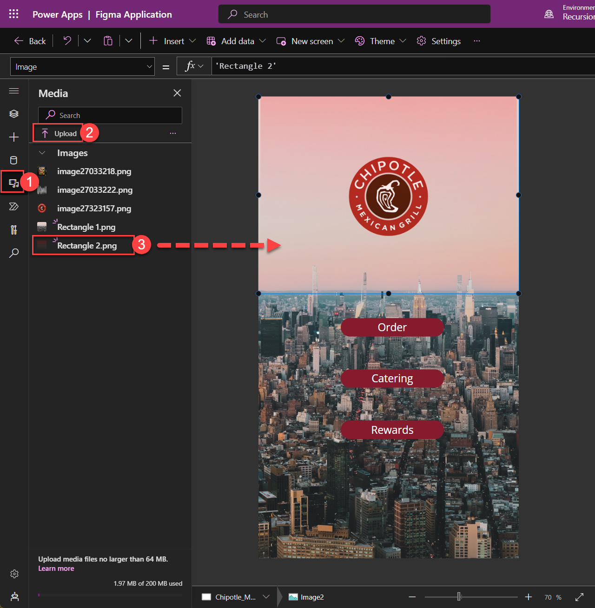Image resolution: width=595 pixels, height=608 pixels.
Task: Open the Power Automate panel
Action: click(x=14, y=206)
